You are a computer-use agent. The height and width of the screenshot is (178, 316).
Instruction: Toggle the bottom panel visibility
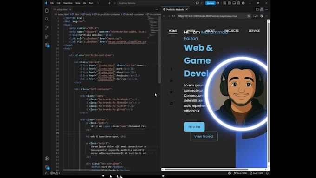pyautogui.click(x=234, y=3)
